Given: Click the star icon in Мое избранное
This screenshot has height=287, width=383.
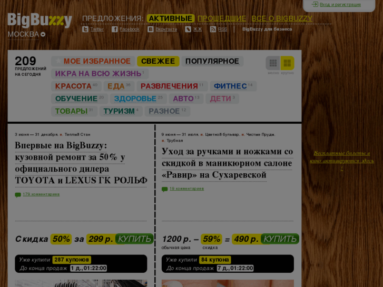Looking at the screenshot, I should [58, 61].
